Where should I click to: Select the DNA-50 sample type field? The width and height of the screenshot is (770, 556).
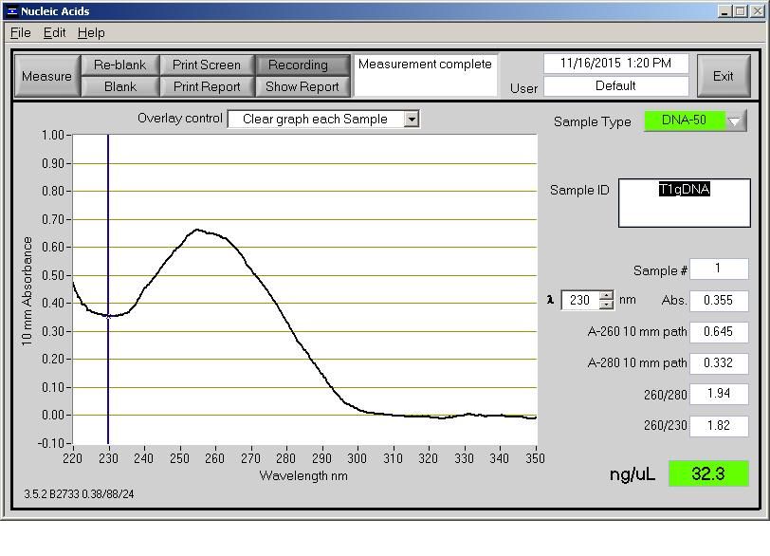pos(684,120)
